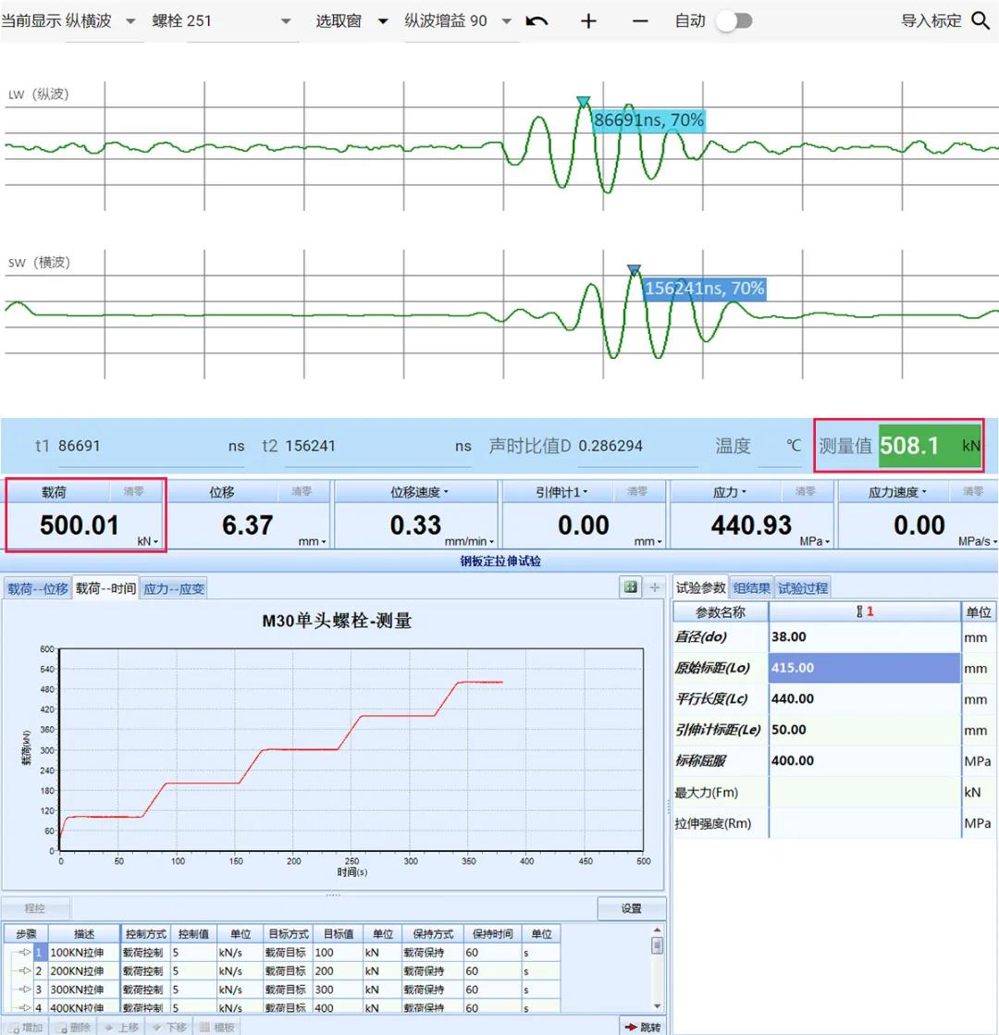Viewport: 999px width, 1035px height.
Task: Switch to the 载荷--位移 chart tab
Action: [38, 588]
